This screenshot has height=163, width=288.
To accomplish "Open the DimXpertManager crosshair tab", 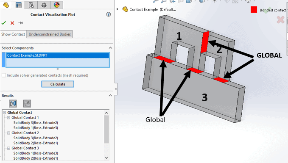I will coord(44,5).
